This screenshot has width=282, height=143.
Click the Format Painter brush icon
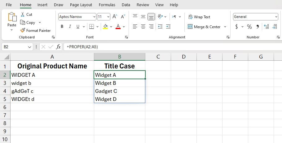tap(23, 31)
